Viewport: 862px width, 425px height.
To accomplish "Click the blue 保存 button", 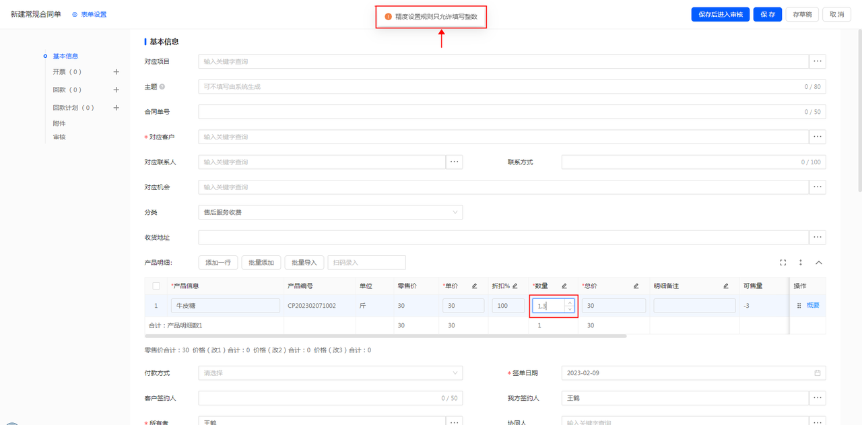I will point(768,14).
